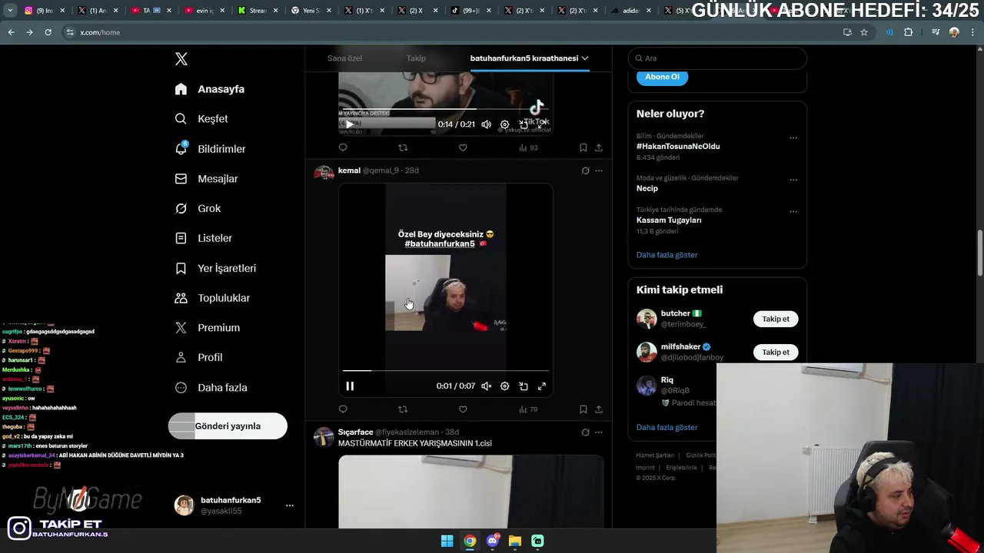Viewport: 984px width, 553px height.
Task: Show more trends under Neler oluyor
Action: [x=667, y=255]
